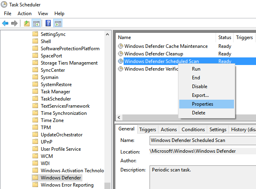Screen dimensions: 256x189
Task: Toggle the Show/Hide Console Tree icon
Action: click(36, 23)
